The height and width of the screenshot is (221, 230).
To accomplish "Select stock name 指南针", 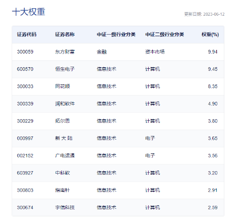I will pyautogui.click(x=62, y=191).
